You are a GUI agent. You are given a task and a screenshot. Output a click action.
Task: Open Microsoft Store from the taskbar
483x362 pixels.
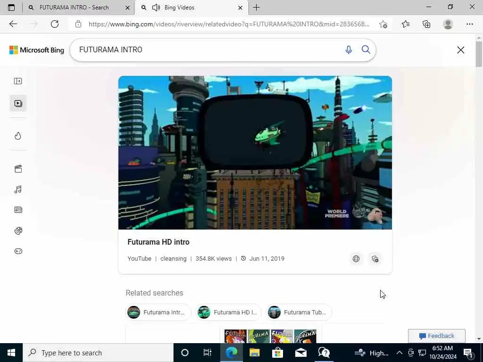[x=277, y=353]
